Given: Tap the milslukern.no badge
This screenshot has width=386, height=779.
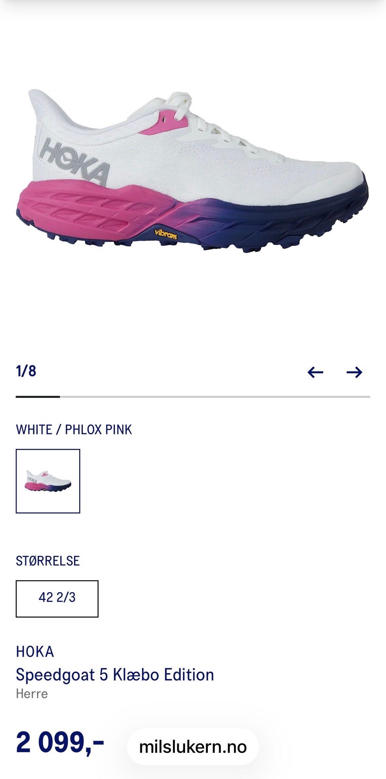Looking at the screenshot, I should click(x=193, y=746).
